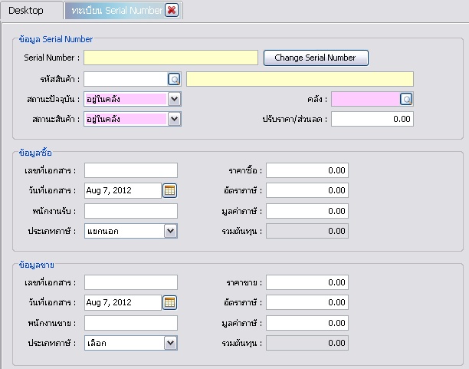Click the พนักงานรับ receiving employee field
Image resolution: width=469 pixels, height=369 pixels.
(x=130, y=210)
